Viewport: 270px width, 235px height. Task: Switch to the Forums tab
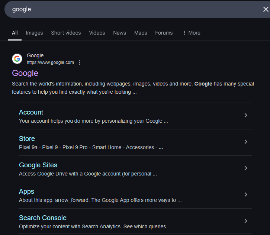pos(164,33)
